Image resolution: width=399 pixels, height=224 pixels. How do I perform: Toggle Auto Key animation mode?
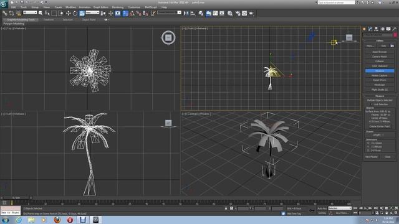tap(322, 208)
